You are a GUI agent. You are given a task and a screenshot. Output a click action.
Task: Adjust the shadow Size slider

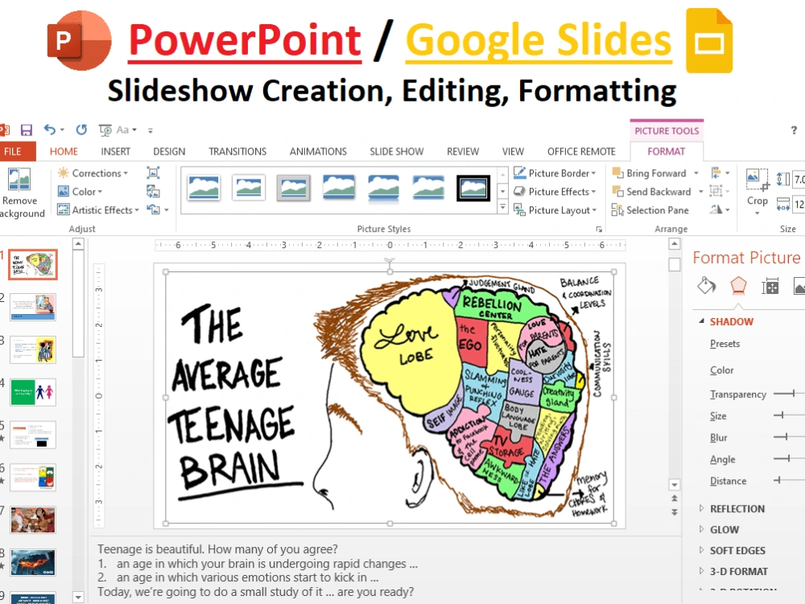click(x=782, y=415)
